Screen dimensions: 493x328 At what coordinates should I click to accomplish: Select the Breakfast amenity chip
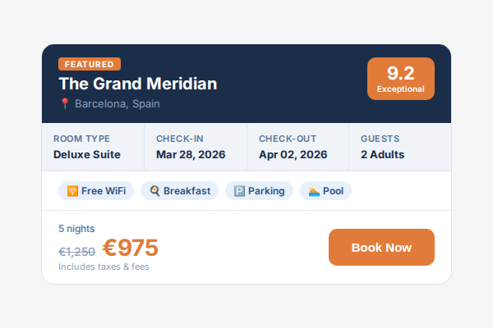click(179, 191)
